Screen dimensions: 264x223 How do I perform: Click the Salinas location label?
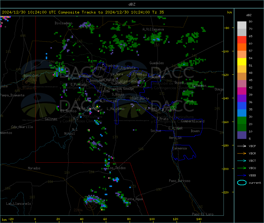tap(51, 119)
